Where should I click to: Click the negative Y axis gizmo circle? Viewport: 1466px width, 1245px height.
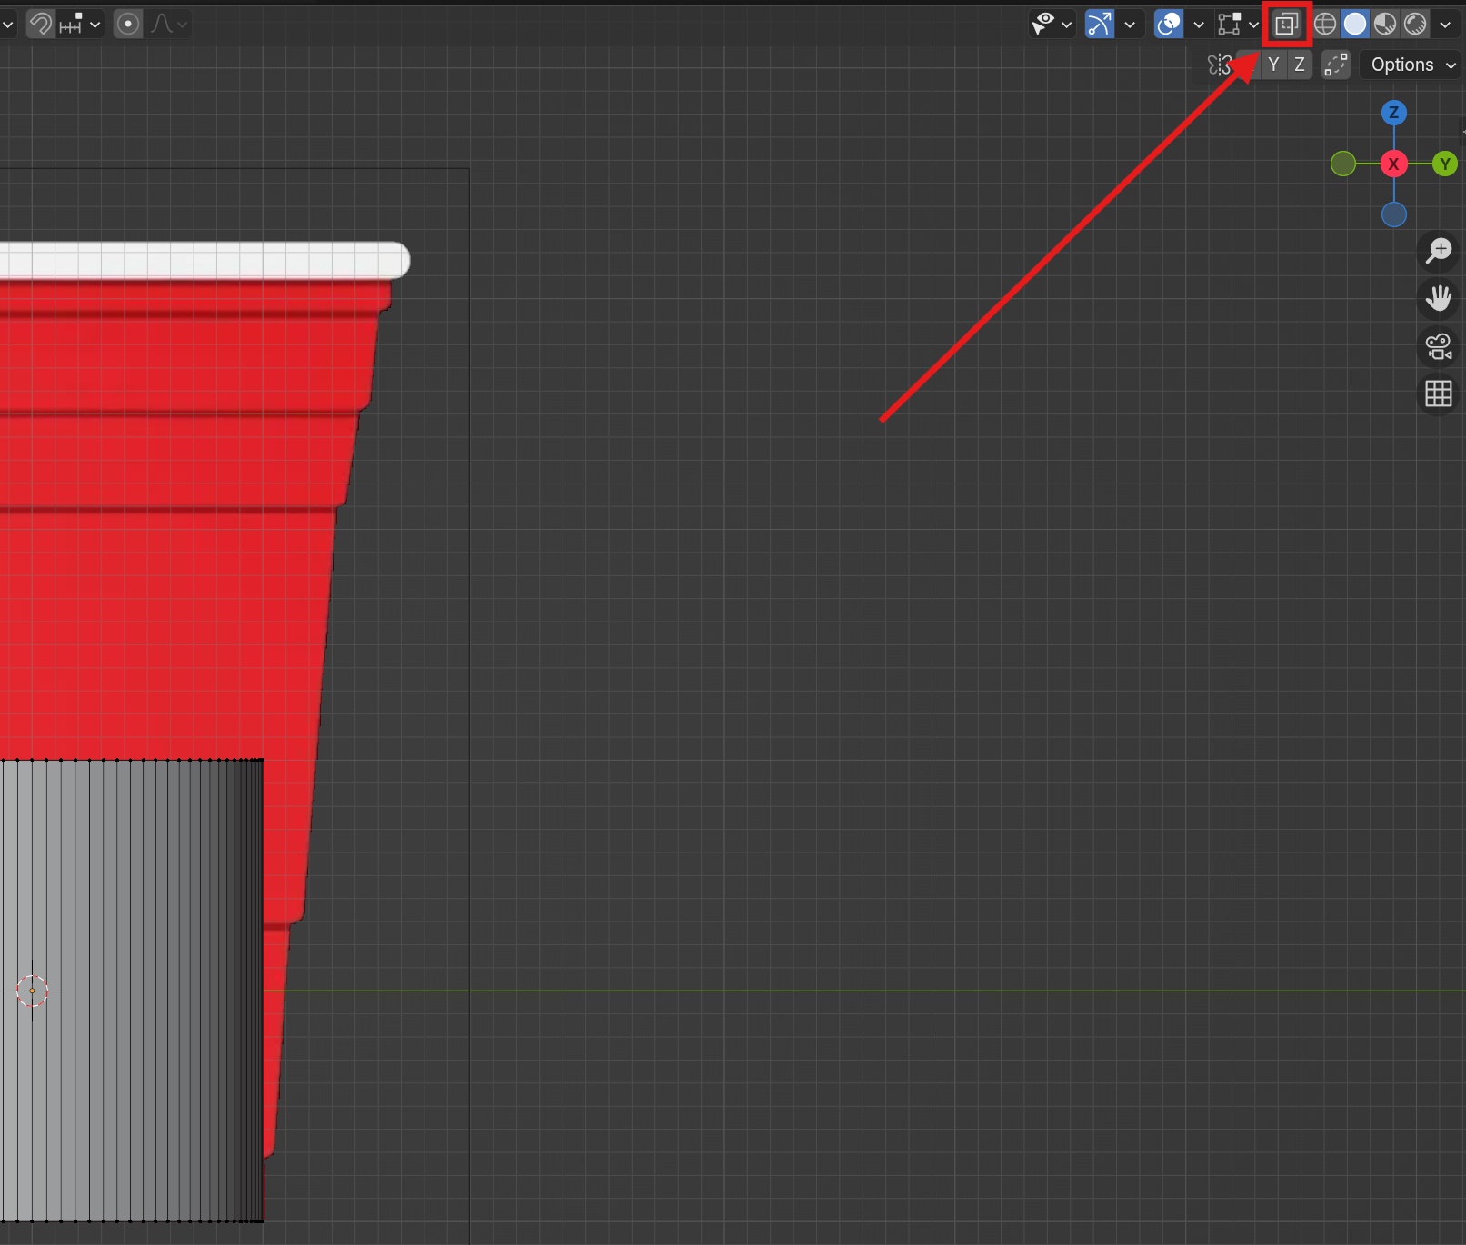click(1343, 164)
